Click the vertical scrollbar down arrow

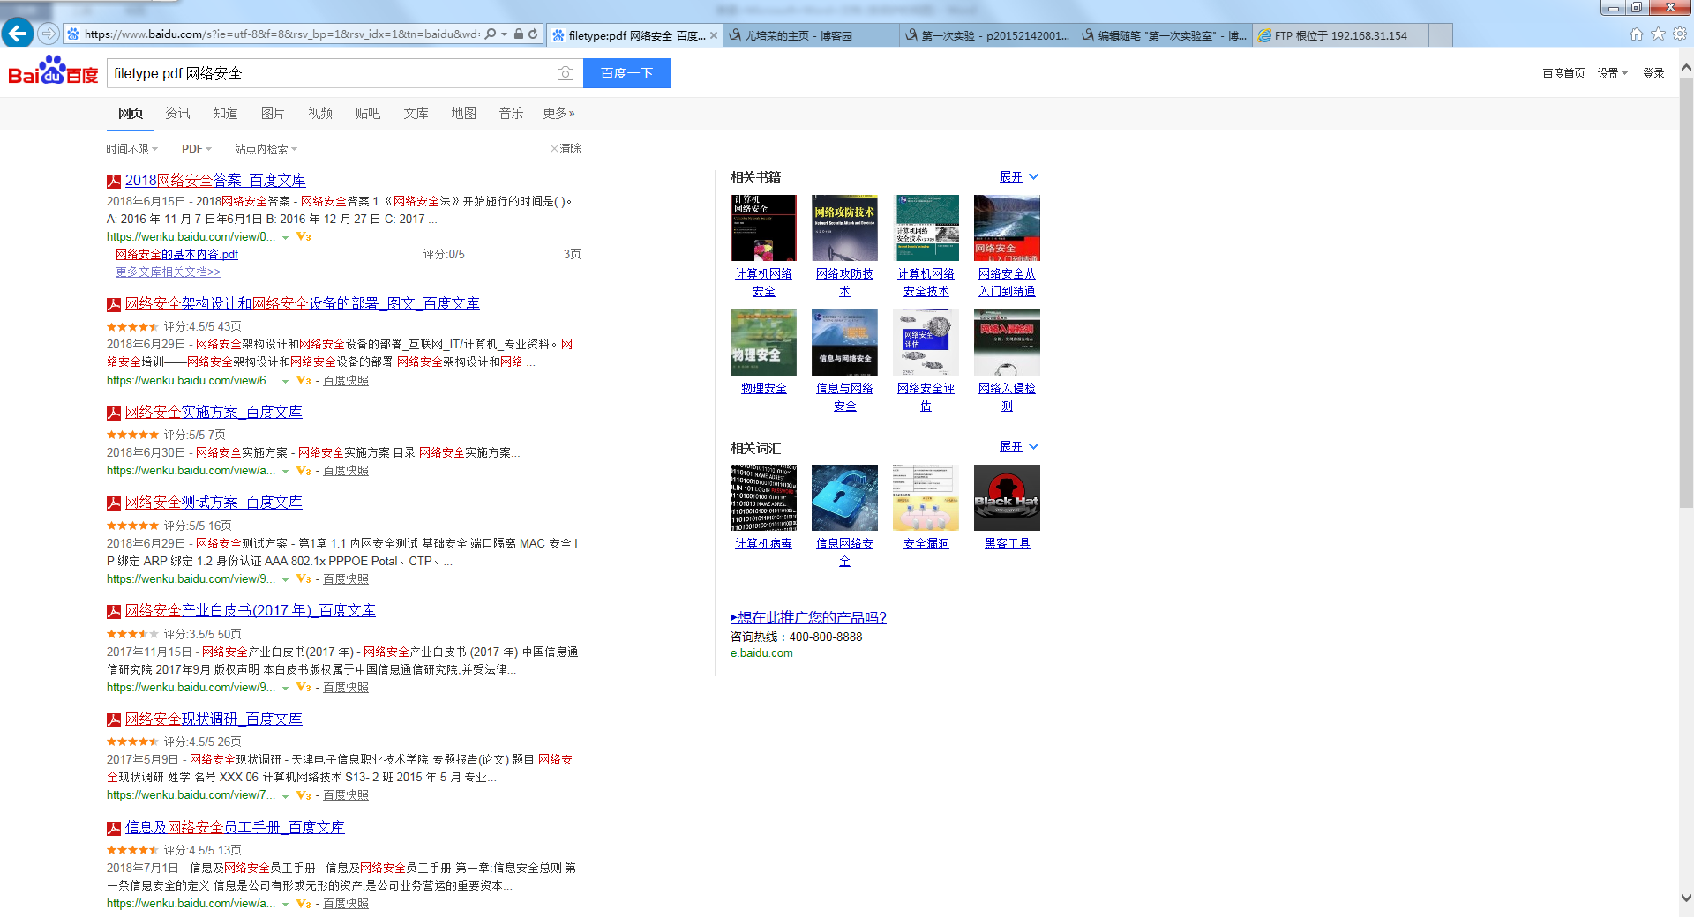pos(1686,899)
